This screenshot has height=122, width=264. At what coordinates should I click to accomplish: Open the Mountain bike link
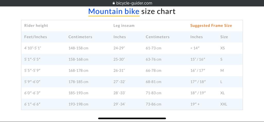point(114,11)
